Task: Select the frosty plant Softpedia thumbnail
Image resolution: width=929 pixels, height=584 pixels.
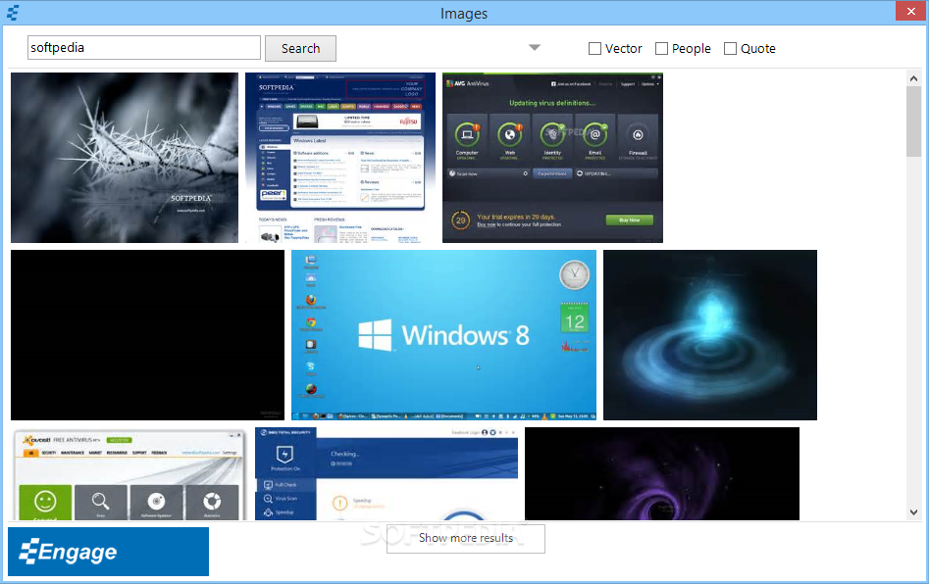Action: 125,158
